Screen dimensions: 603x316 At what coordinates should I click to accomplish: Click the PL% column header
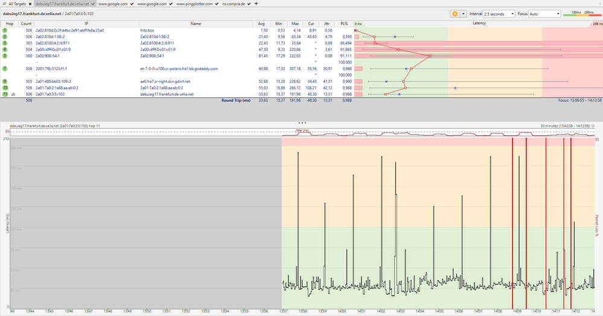coord(344,23)
